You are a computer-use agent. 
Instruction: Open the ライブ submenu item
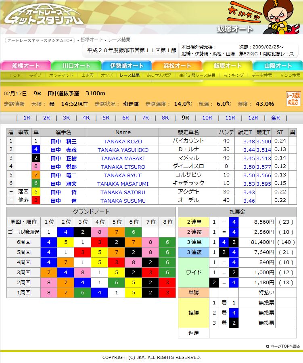pyautogui.click(x=35, y=75)
